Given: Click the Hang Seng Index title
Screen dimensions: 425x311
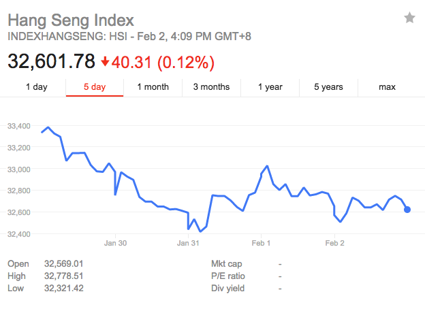Looking at the screenshot, I should click(71, 20).
